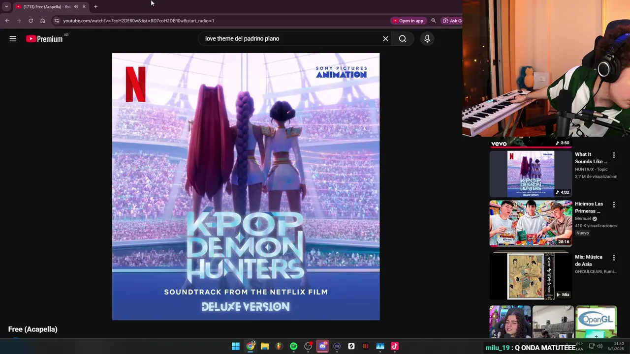Click the 410 K visualizaciones text
Image resolution: width=630 pixels, height=354 pixels.
596,226
